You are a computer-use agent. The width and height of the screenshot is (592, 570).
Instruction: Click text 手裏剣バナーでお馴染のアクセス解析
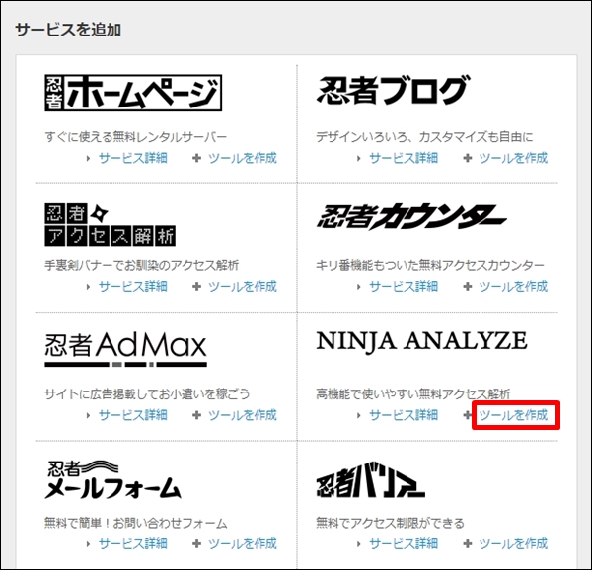[x=141, y=265]
